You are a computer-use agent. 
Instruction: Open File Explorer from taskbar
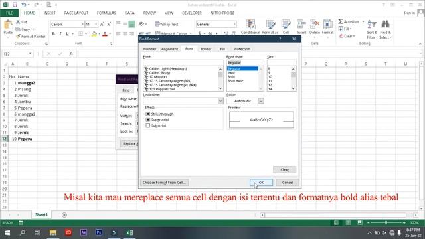pyautogui.click(x=53, y=232)
